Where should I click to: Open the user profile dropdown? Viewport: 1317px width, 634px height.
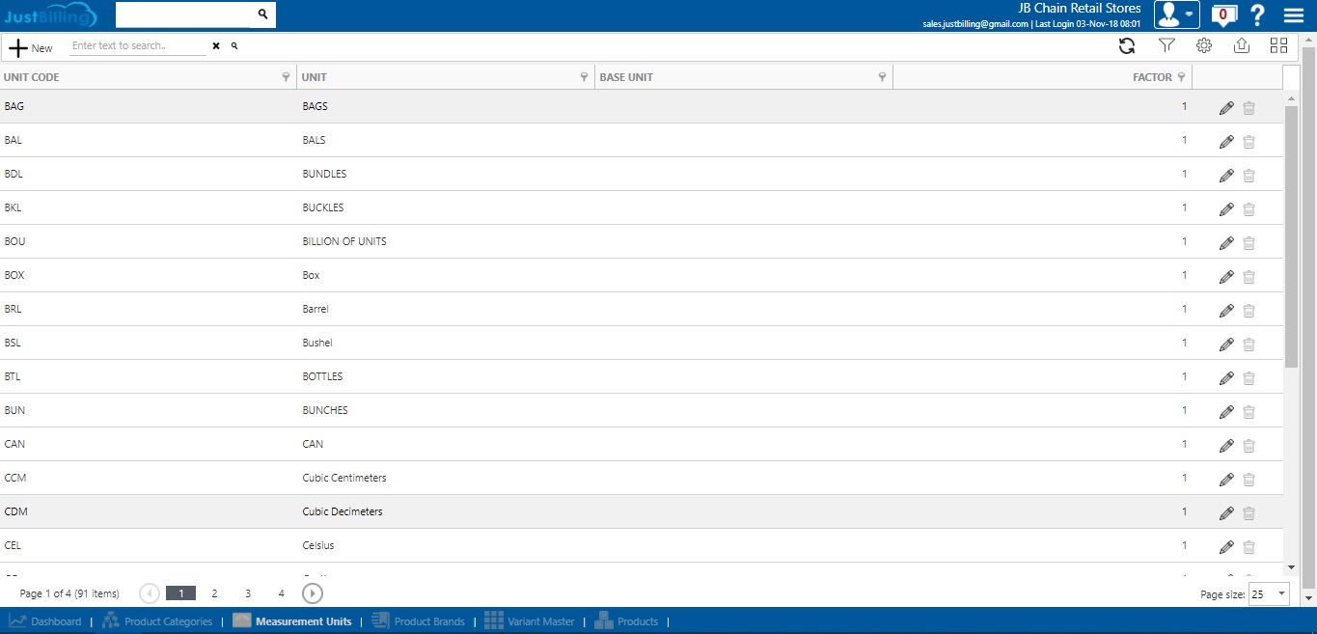[x=1177, y=14]
